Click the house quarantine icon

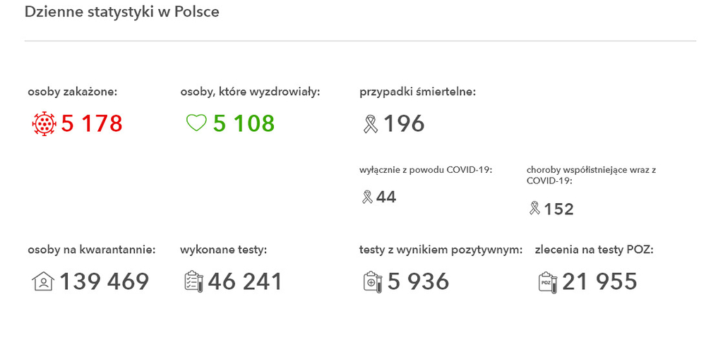[x=43, y=281]
